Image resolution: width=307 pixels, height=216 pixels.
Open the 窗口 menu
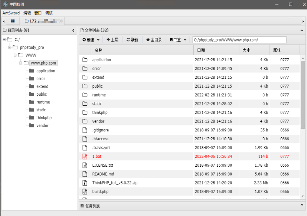point(38,13)
